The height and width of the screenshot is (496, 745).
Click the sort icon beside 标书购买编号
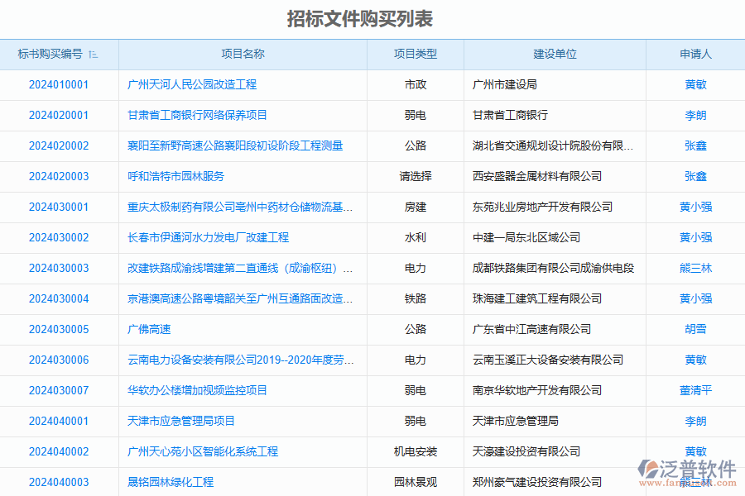(x=93, y=55)
